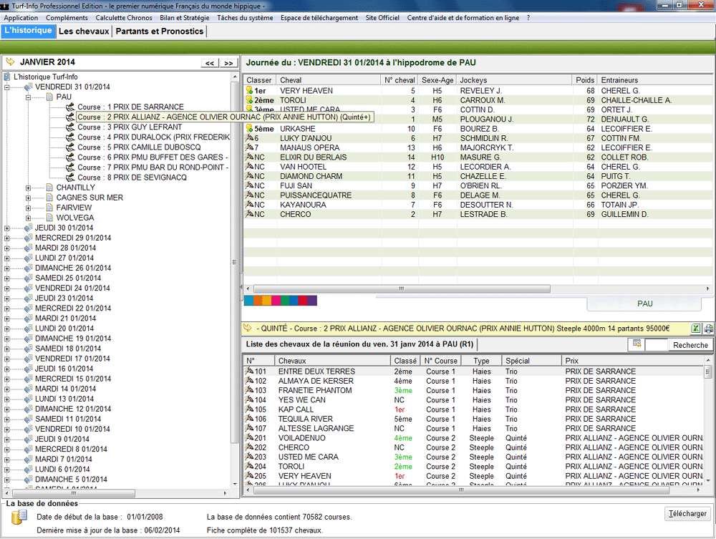Open the Bilan et Stratégie menu
The image size is (716, 539).
coord(175,17)
